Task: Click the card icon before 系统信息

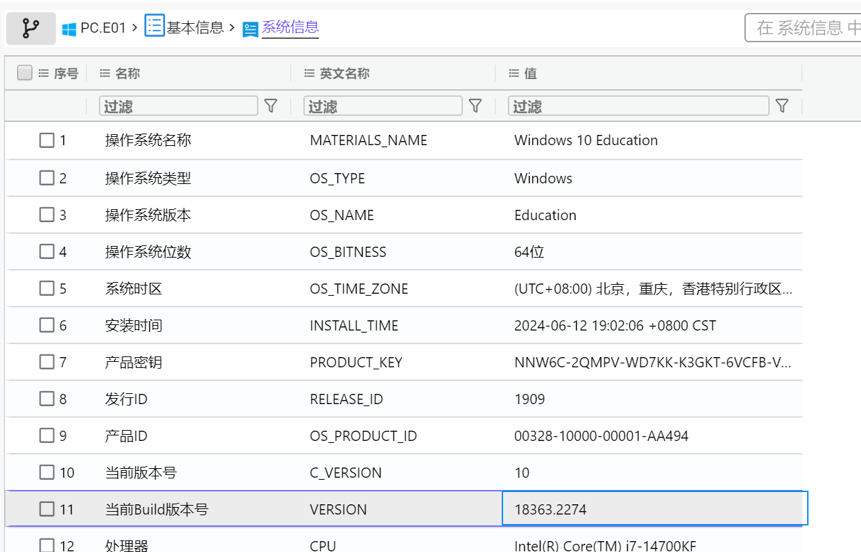Action: click(x=250, y=29)
